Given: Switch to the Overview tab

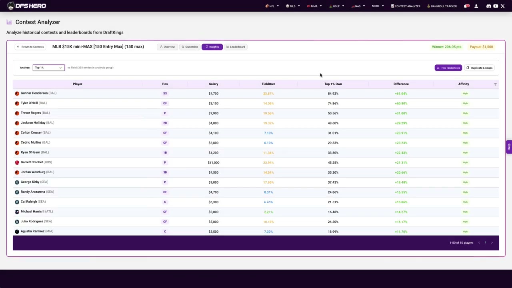Looking at the screenshot, I should click(x=167, y=47).
